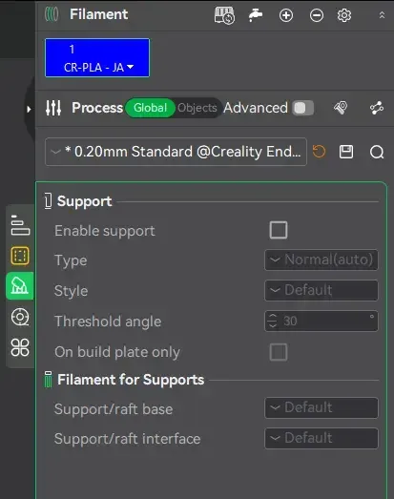
Task: Open the Quality layers sidebar icon
Action: pyautogui.click(x=20, y=225)
